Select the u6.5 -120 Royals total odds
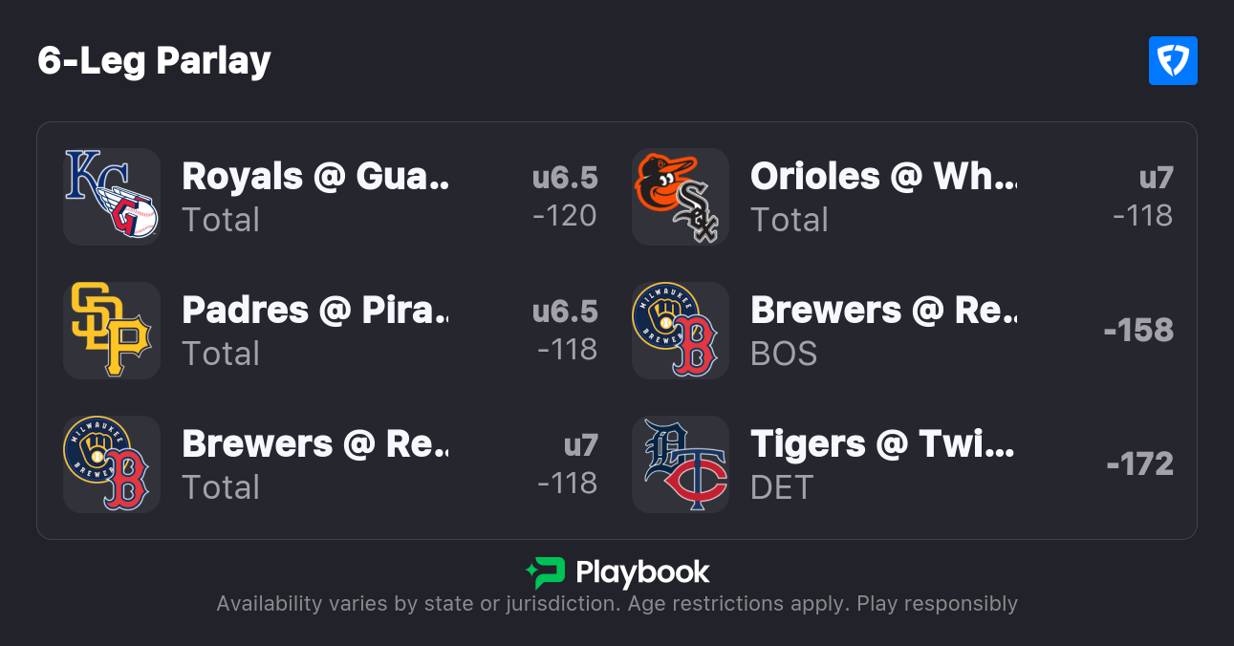The height and width of the screenshot is (646, 1234). 565,197
